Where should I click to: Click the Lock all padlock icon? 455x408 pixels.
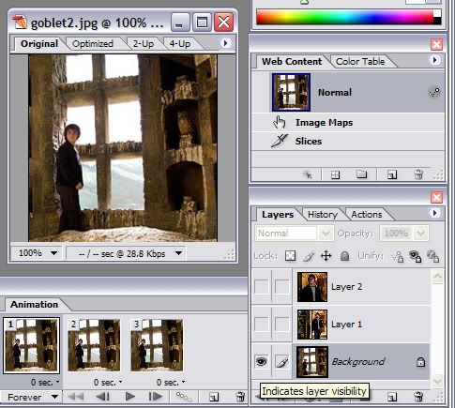(344, 256)
